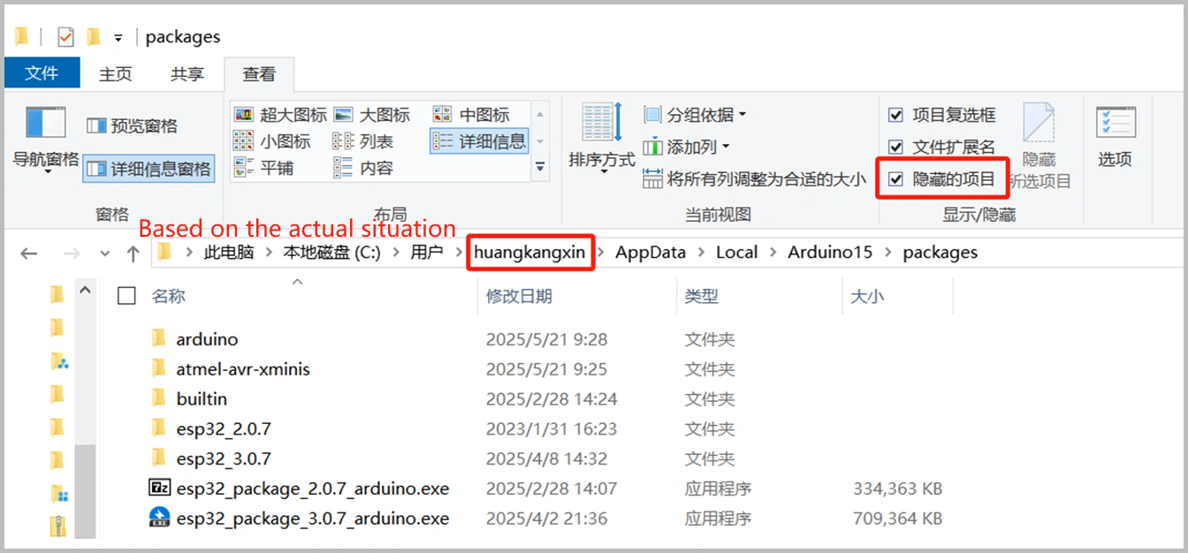Open the Group by (分组依据) dropdown
The height and width of the screenshot is (553, 1188).
tap(697, 115)
